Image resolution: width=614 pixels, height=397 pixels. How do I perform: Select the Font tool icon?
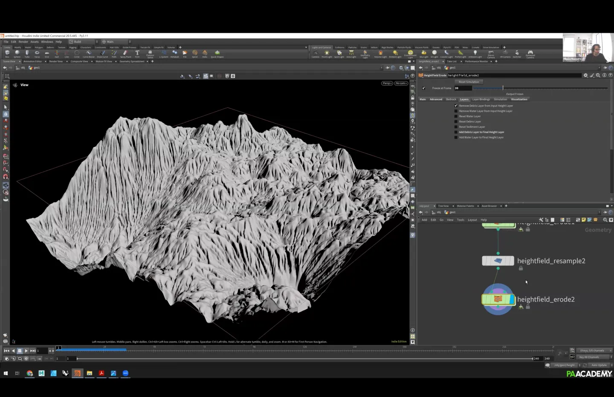137,53
